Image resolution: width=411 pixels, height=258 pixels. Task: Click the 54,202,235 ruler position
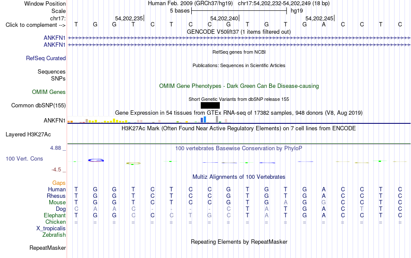click(129, 18)
